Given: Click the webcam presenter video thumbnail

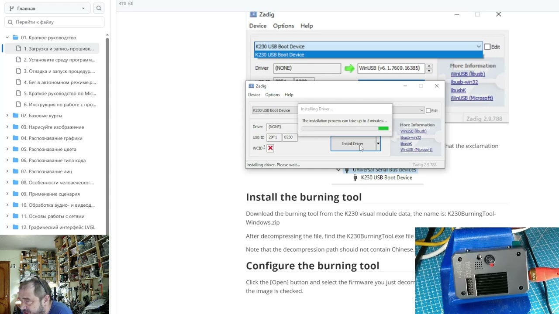Looking at the screenshot, I should click(x=55, y=274).
